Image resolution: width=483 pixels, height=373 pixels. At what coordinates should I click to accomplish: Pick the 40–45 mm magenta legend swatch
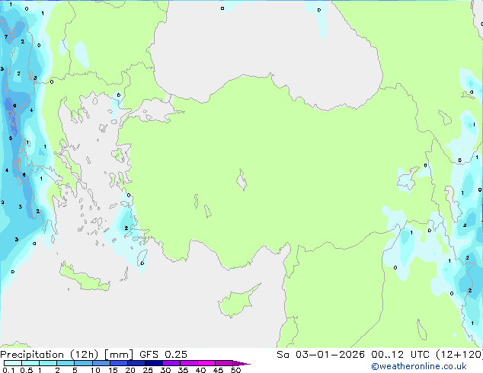point(206,363)
